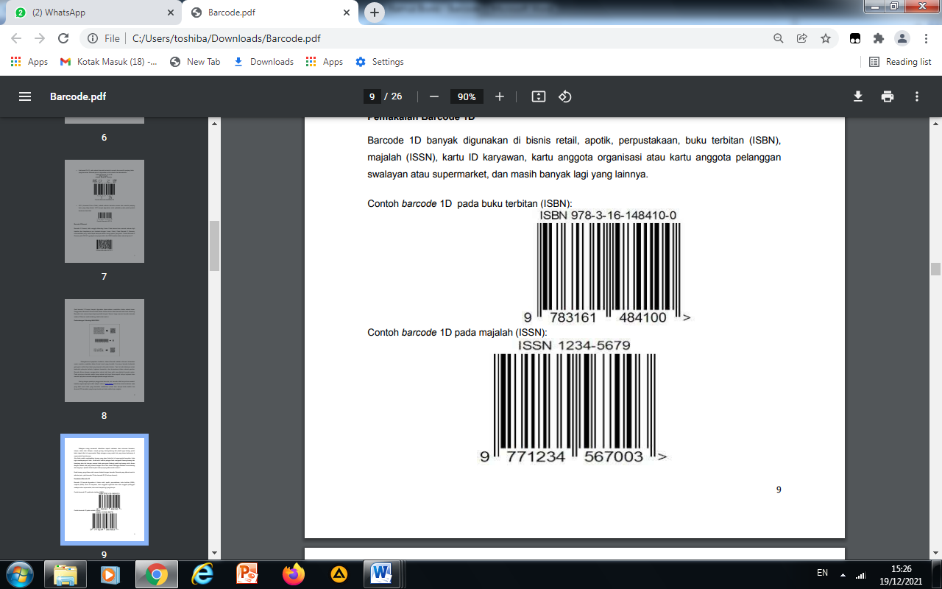Open the PDF viewer more actions menu
The width and height of the screenshot is (942, 589).
pyautogui.click(x=917, y=96)
